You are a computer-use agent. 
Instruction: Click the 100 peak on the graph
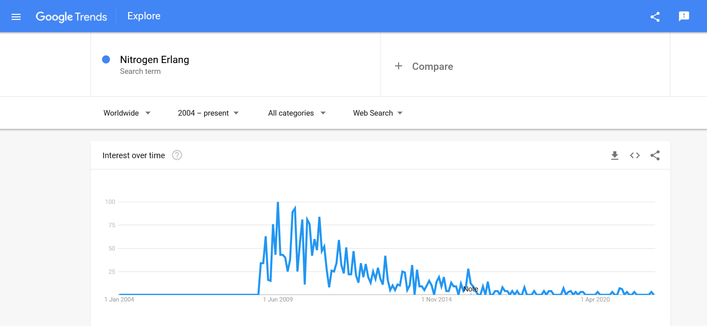pos(278,203)
